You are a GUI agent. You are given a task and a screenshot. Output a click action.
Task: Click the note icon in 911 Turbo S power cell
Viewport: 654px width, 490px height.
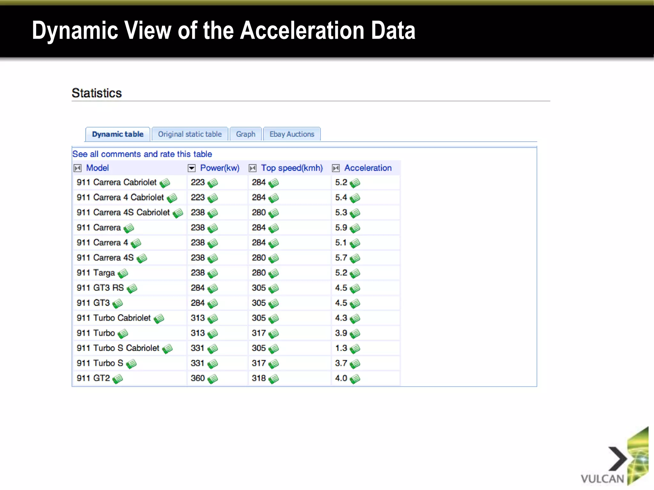pos(213,364)
